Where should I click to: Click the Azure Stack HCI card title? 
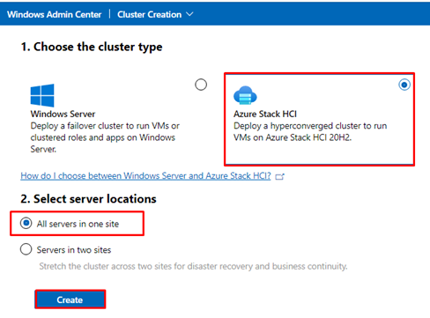point(265,114)
